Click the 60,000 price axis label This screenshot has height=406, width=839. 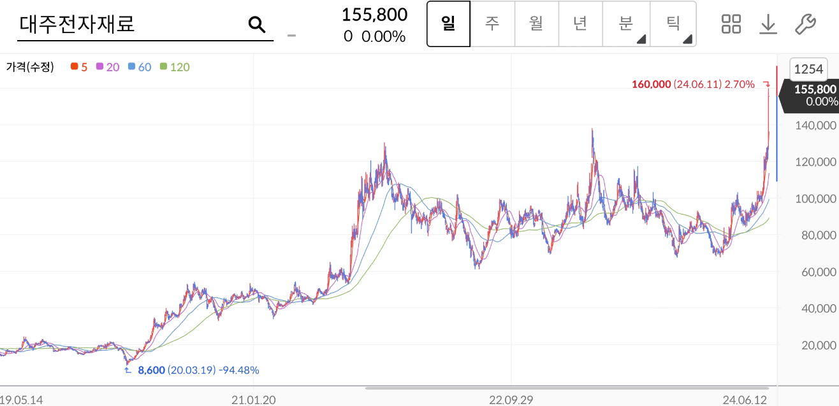[x=819, y=272]
